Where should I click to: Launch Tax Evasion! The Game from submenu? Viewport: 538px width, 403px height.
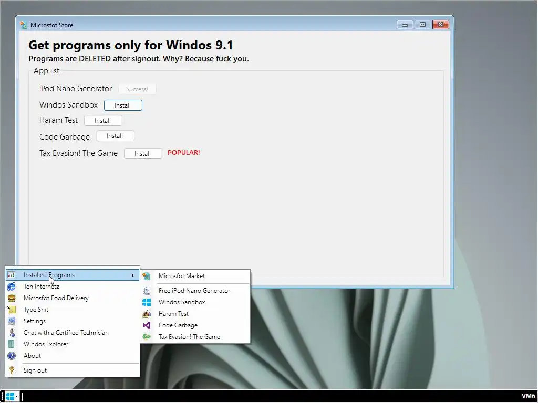click(195, 337)
